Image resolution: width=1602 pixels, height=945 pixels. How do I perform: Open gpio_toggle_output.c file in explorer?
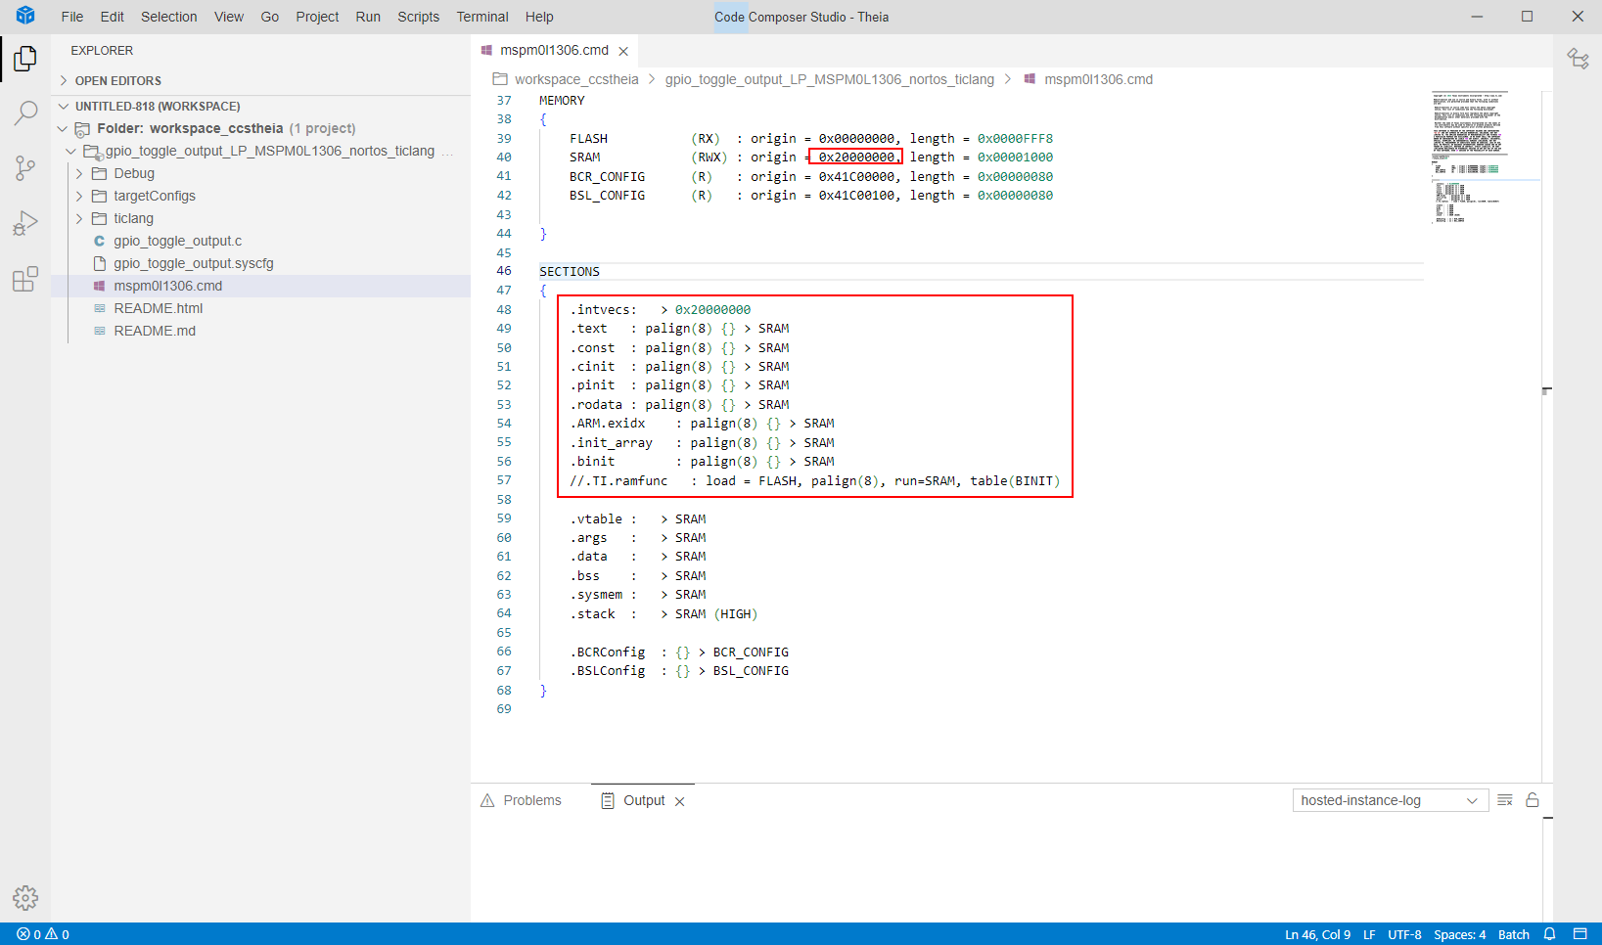[177, 241]
